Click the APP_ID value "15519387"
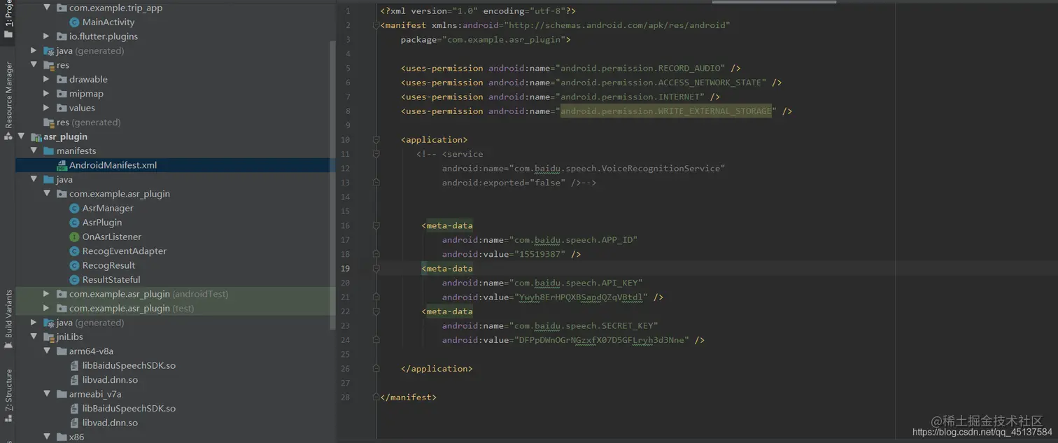The width and height of the screenshot is (1058, 443). coord(539,254)
